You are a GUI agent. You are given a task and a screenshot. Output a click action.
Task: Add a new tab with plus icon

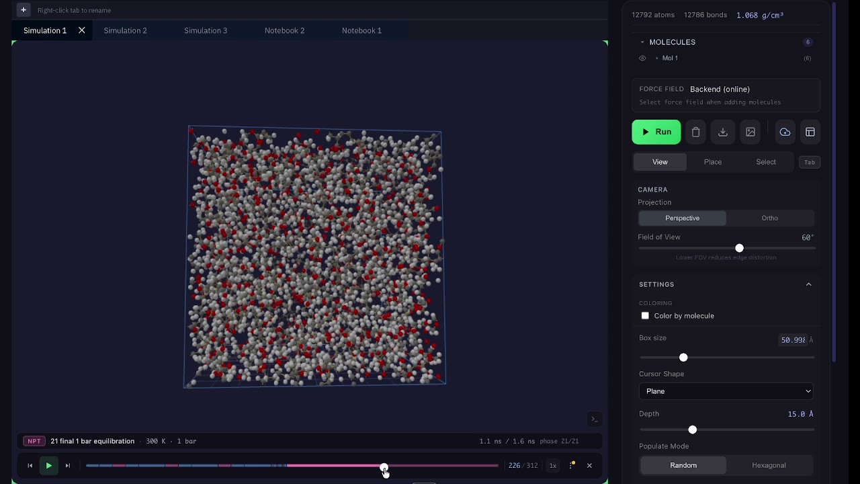coord(24,10)
